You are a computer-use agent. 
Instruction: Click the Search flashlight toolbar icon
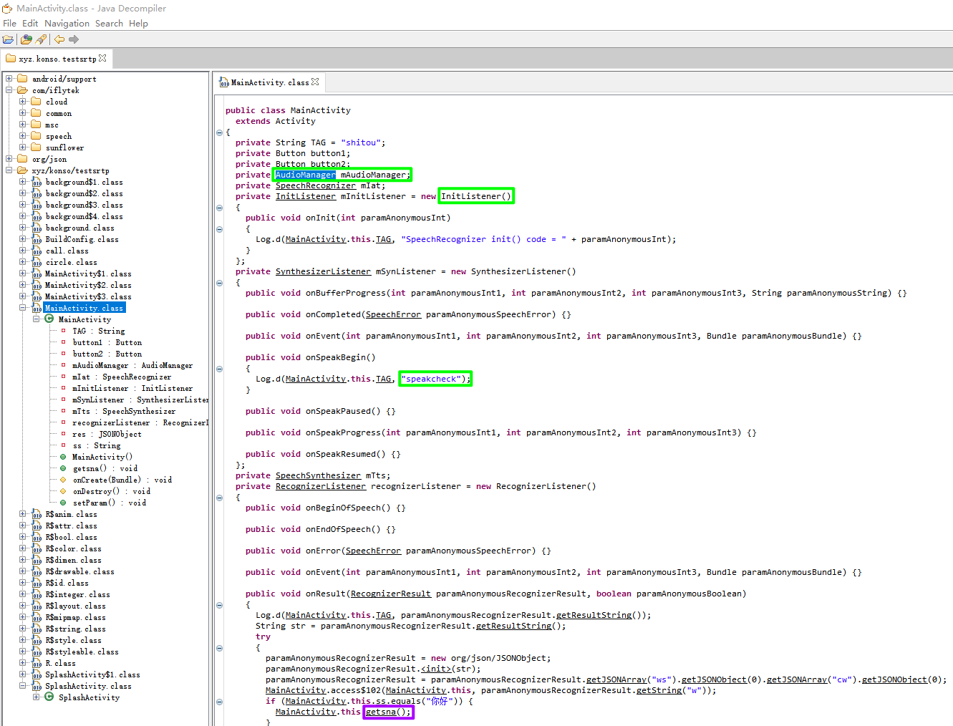pos(41,39)
